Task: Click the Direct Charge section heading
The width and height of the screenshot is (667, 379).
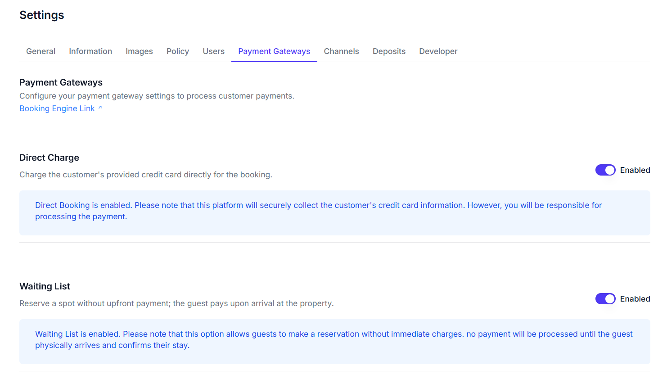Action: pyautogui.click(x=49, y=158)
